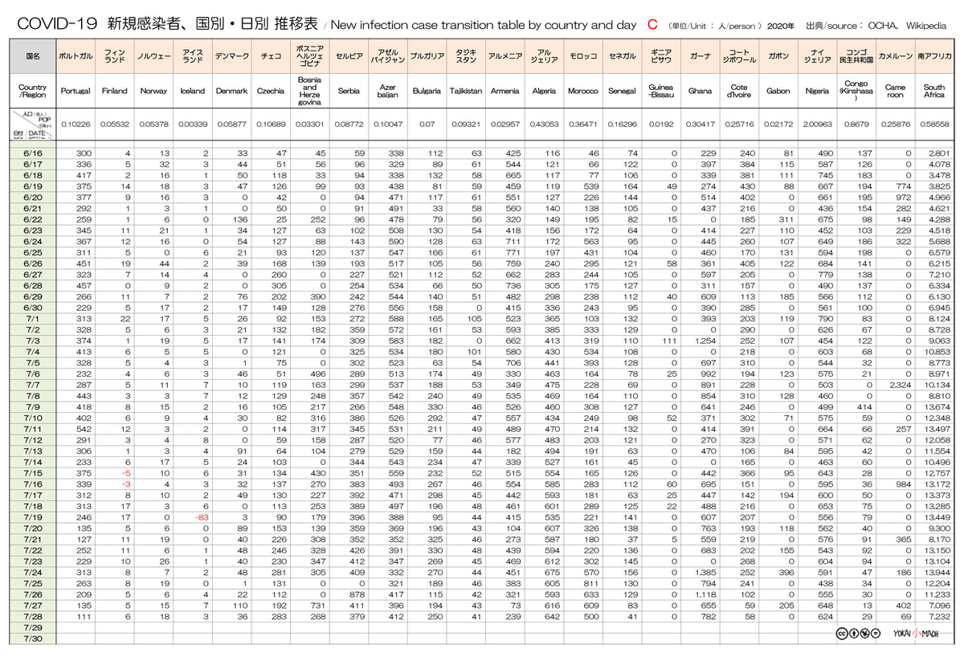Viewport: 964px width, 657px height.
Task: Select the Bulgaria column header
Action: point(427,91)
